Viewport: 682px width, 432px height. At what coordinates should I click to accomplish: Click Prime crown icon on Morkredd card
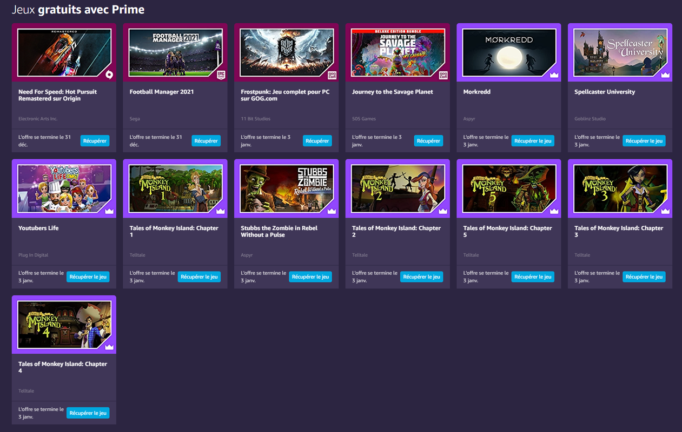(554, 75)
